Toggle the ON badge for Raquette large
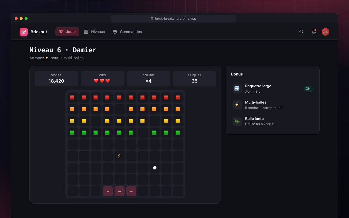The height and width of the screenshot is (218, 349). 308,89
